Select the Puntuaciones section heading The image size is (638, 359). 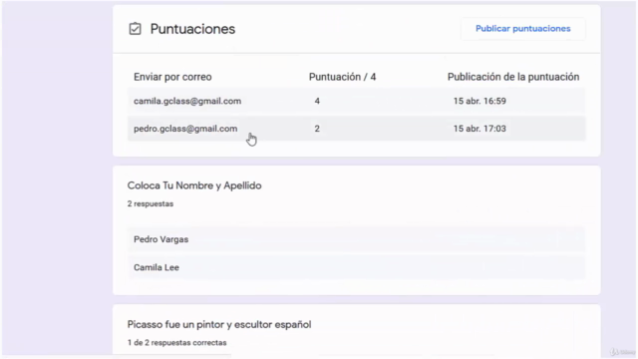pos(192,29)
